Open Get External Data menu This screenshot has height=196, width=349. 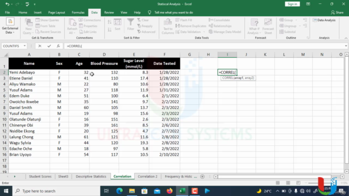coord(10,26)
